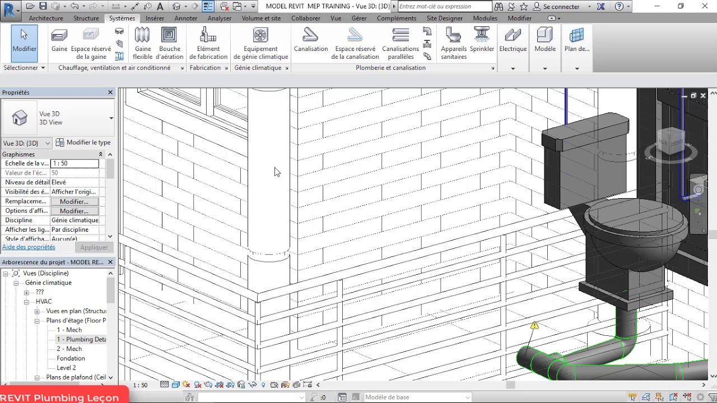This screenshot has height=403, width=717.
Task: Click the Echelle de la vue 1:50 field
Action: pyautogui.click(x=75, y=163)
